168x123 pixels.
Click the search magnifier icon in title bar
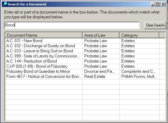click(5, 4)
